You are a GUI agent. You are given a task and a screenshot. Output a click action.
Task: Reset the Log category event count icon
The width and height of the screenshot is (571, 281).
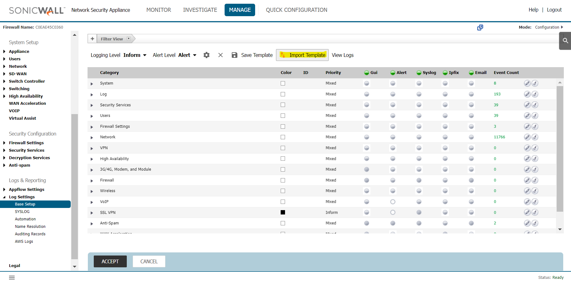(535, 94)
